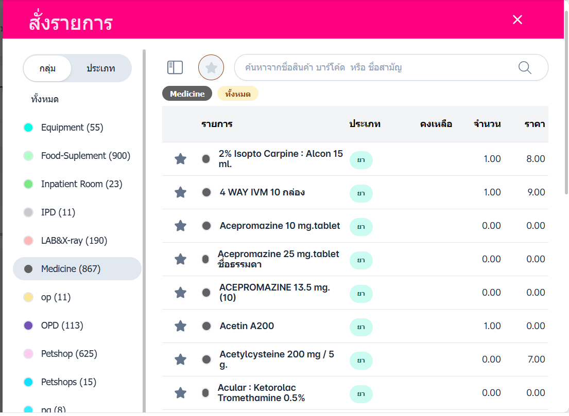Click the ยา badge on Acetylcysteine row
The height and width of the screenshot is (416, 569).
click(x=361, y=360)
